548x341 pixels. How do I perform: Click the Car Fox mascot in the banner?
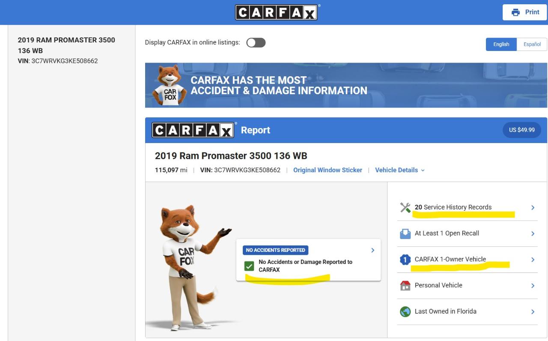pos(170,85)
